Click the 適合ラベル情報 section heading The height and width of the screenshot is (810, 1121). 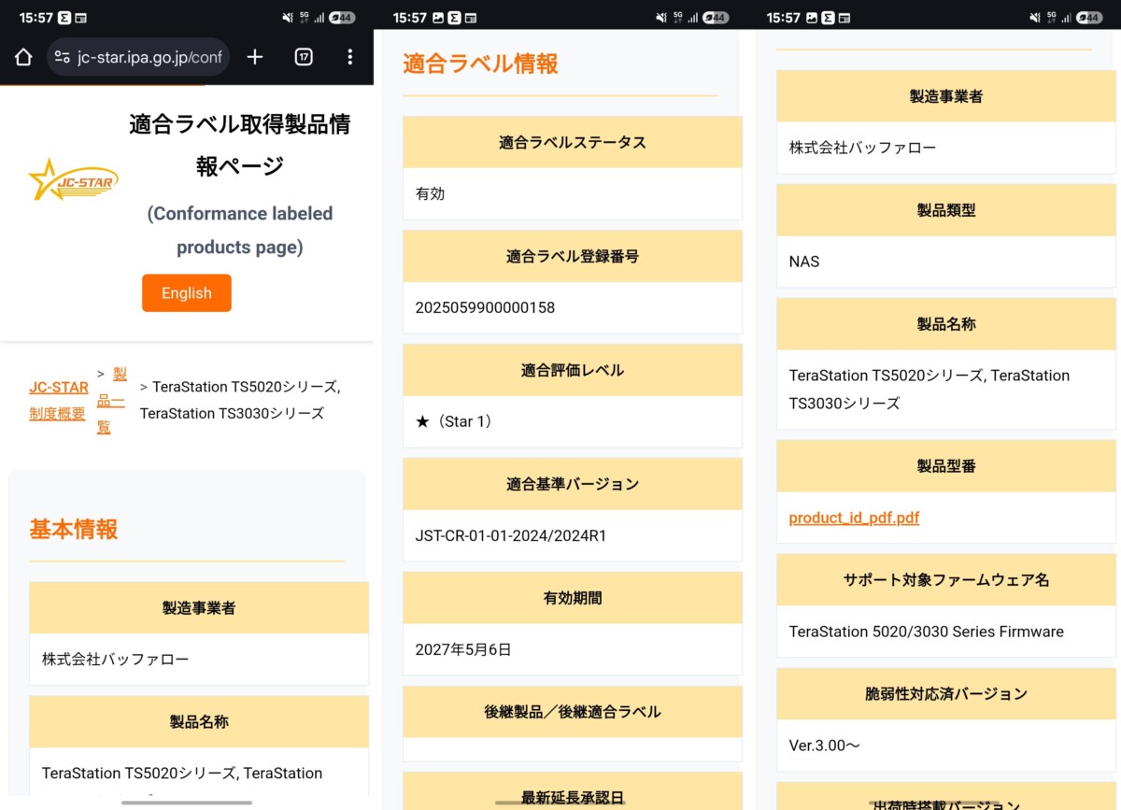(480, 64)
